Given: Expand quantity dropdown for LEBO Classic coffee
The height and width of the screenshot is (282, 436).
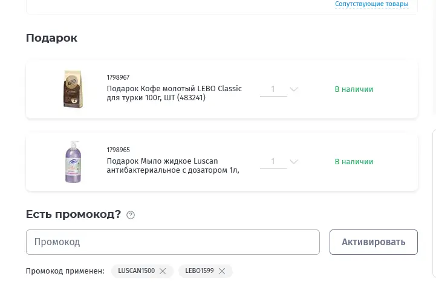Looking at the screenshot, I should [x=294, y=89].
